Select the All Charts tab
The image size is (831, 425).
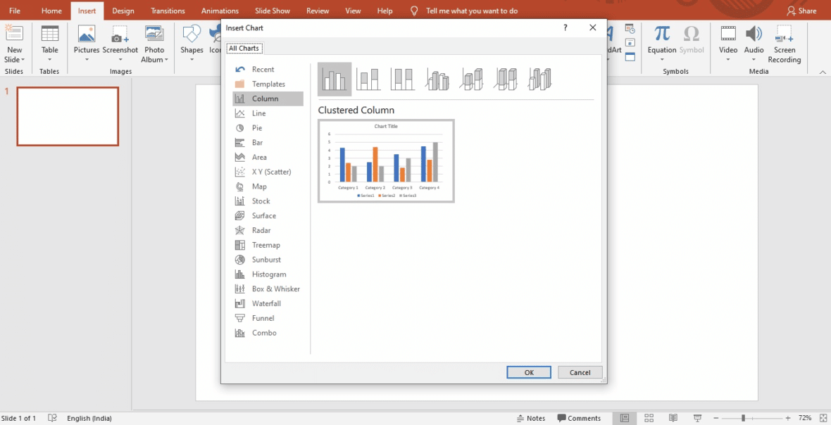244,48
